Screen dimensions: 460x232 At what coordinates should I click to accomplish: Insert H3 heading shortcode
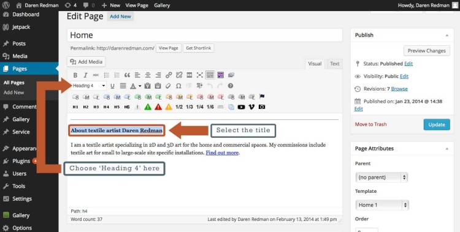(96, 107)
